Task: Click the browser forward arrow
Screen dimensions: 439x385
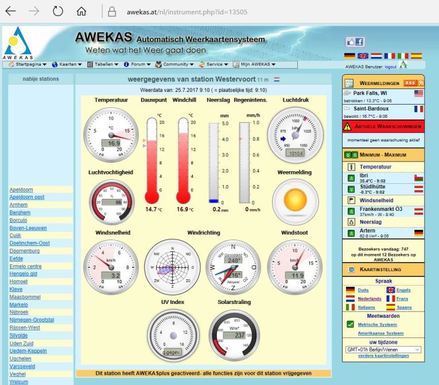Action: point(34,11)
